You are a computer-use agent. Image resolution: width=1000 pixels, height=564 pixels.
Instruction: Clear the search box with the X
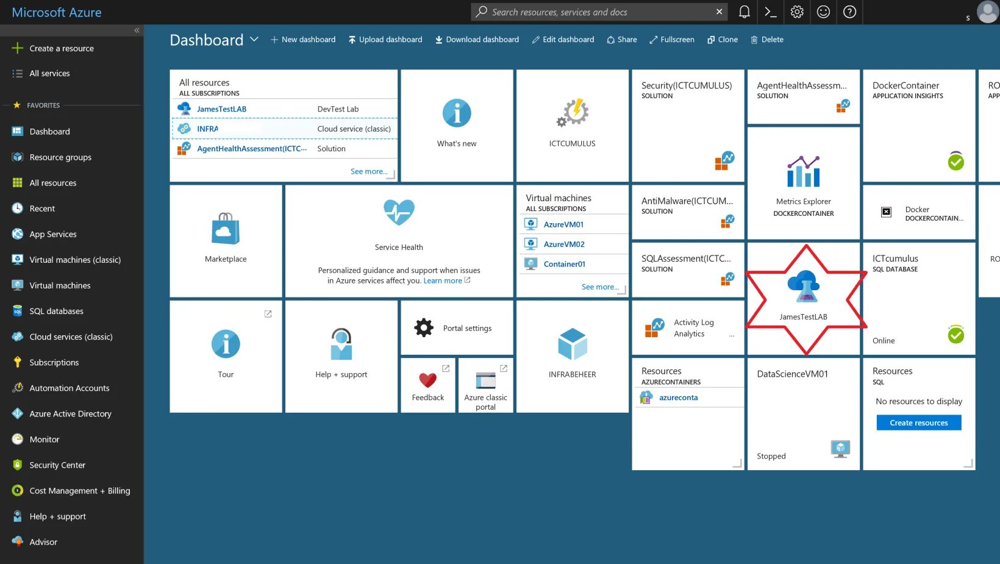[720, 12]
